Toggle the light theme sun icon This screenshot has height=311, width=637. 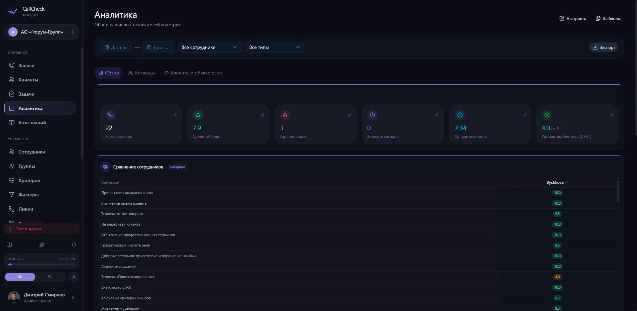(x=74, y=277)
